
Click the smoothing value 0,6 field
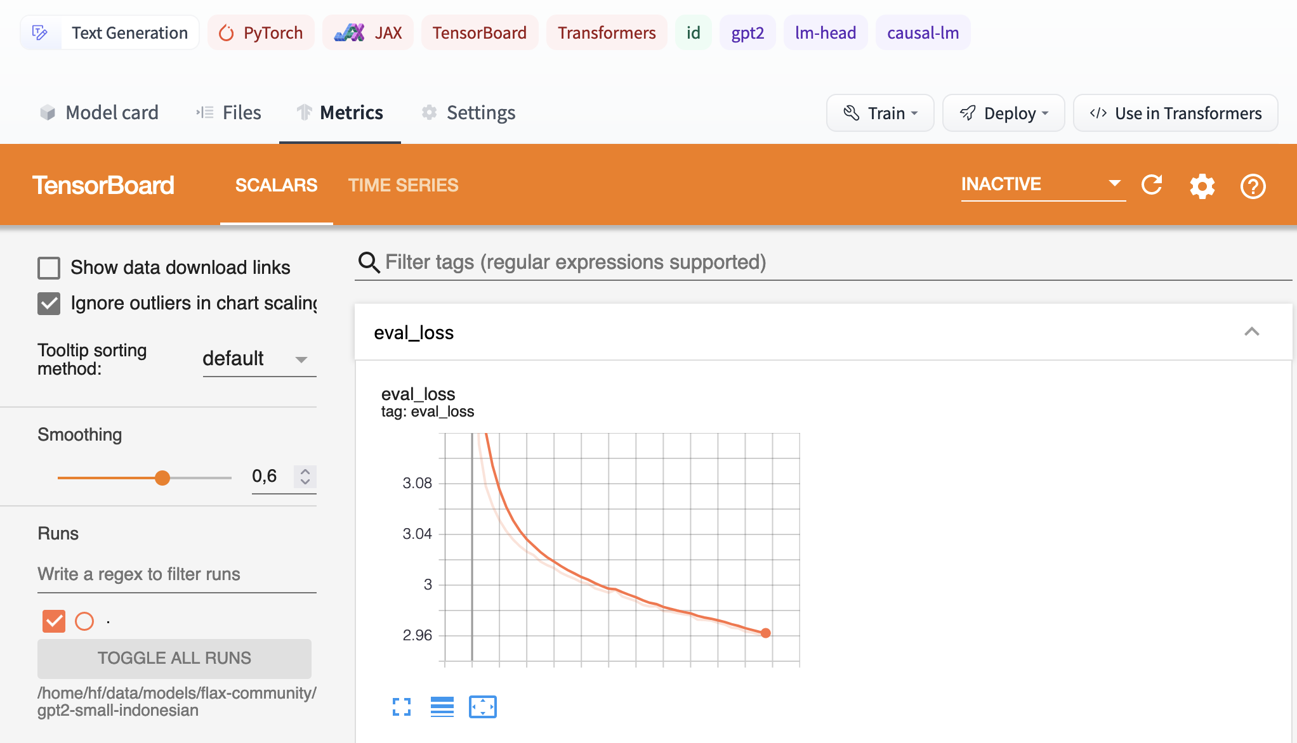270,476
